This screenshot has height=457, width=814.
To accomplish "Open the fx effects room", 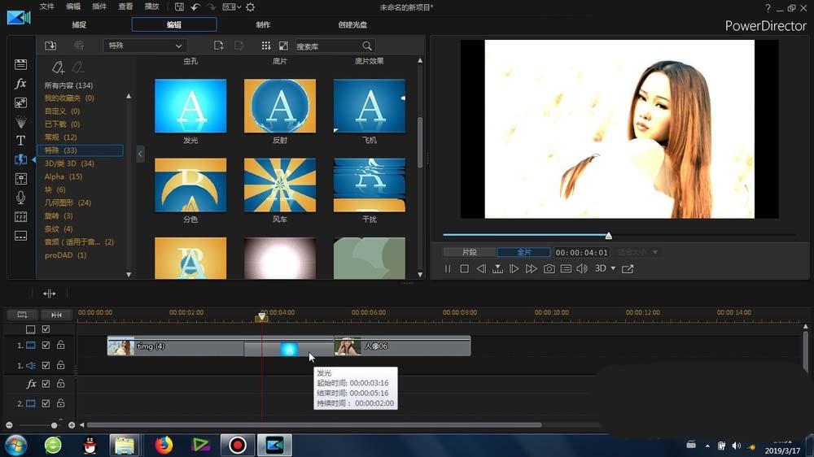I will [x=20, y=84].
